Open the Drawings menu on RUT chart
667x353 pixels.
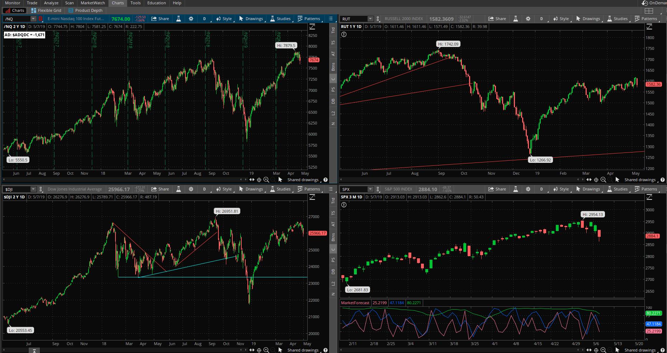click(588, 19)
